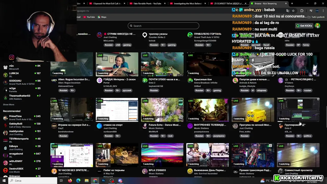This screenshot has width=327, height=184.
Task: Click sunbeam888 streamer avatar icon
Action: coord(99,126)
